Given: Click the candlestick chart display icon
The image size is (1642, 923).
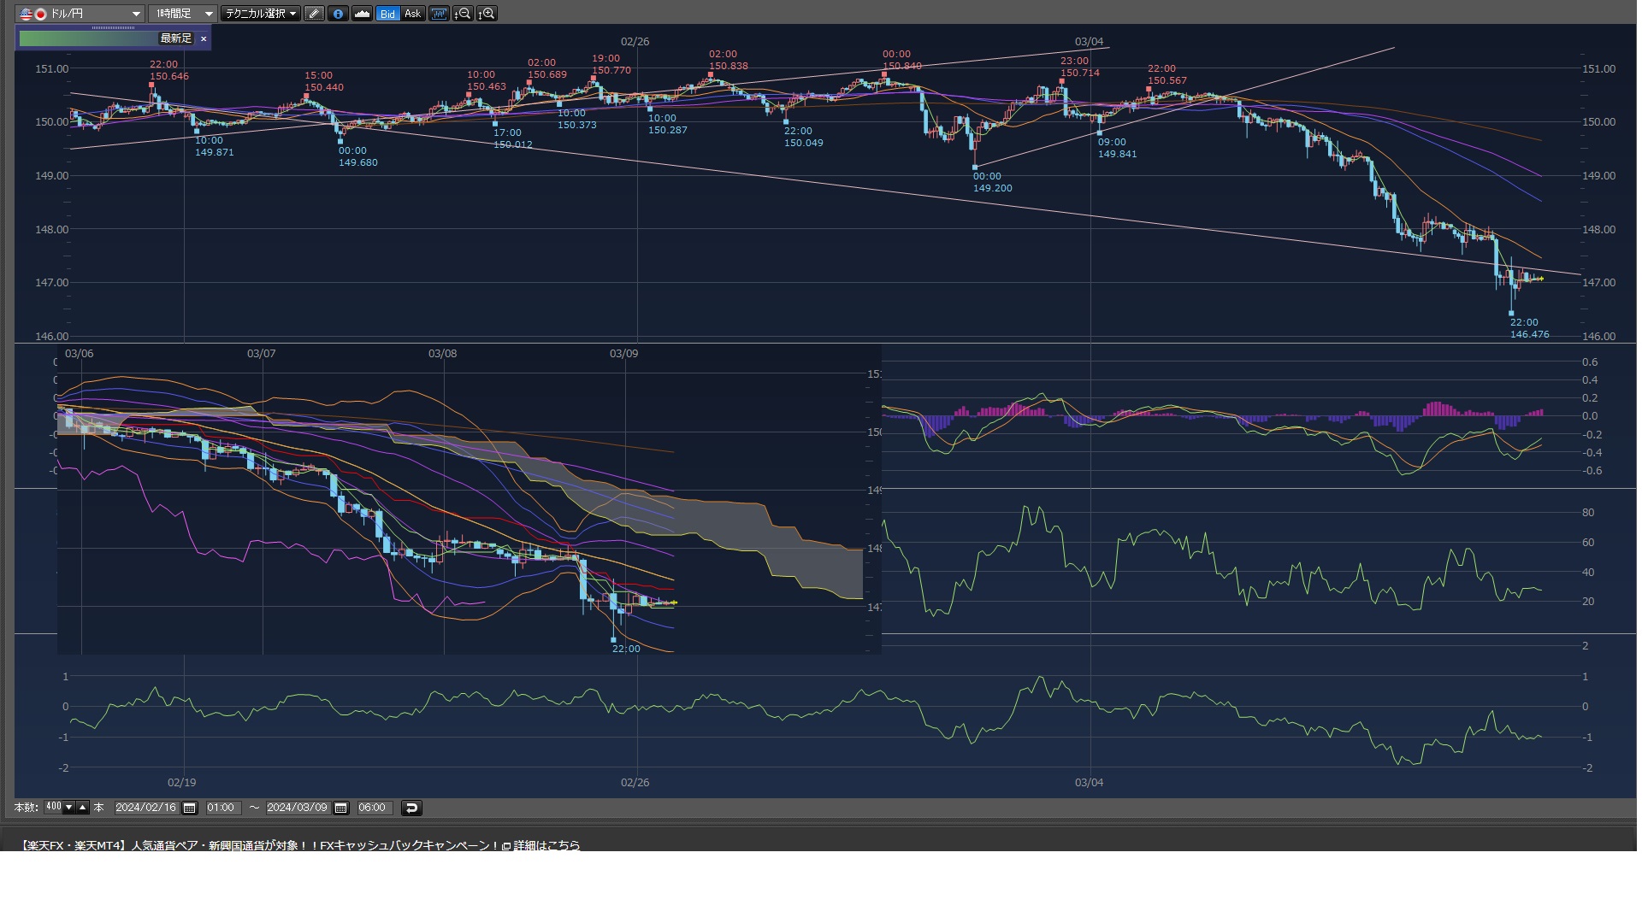Looking at the screenshot, I should (x=439, y=14).
